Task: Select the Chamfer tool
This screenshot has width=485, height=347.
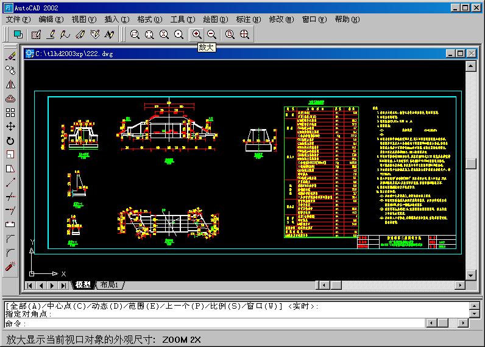Action: [10, 239]
